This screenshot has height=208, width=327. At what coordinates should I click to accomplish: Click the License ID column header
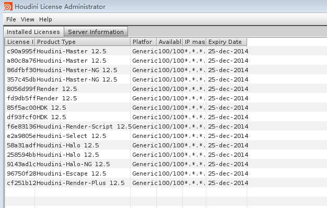(x=20, y=42)
